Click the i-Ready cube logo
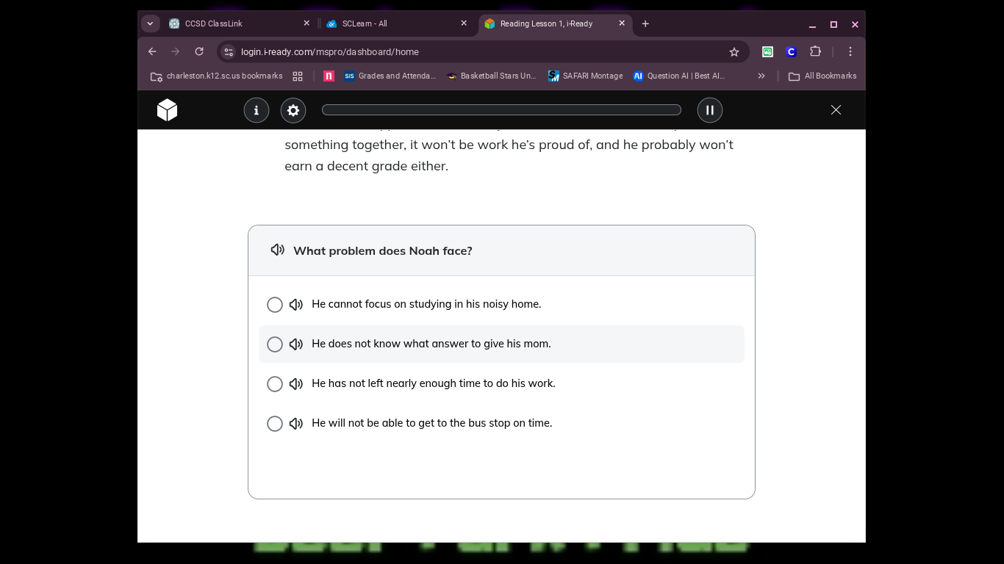This screenshot has height=564, width=1004. tap(168, 110)
